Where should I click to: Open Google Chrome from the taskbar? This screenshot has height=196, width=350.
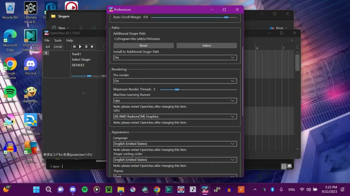coord(157,189)
